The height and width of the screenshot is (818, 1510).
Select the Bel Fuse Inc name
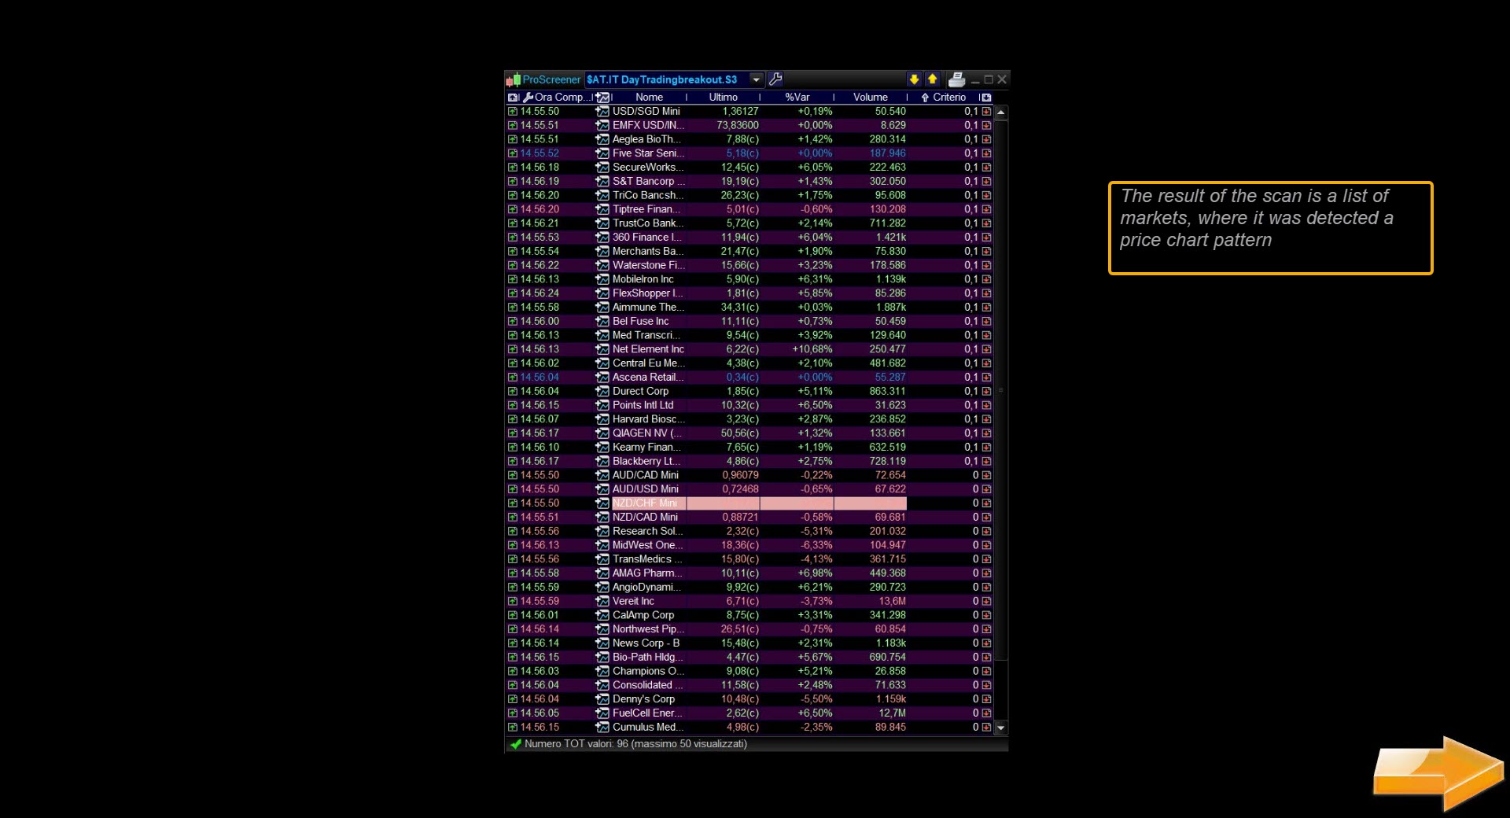pos(641,322)
